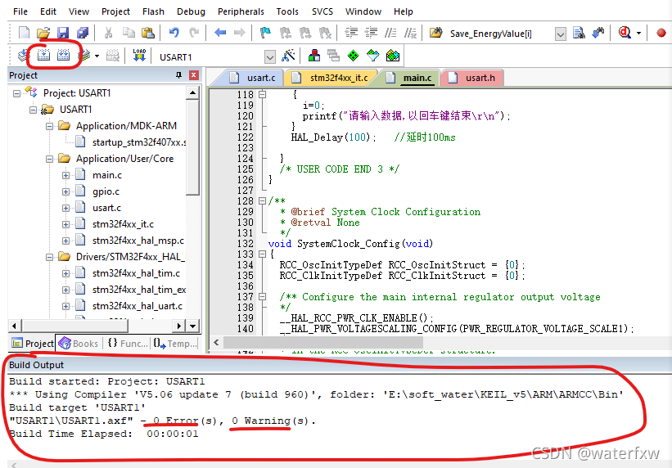Switch to the Templates panel tab
The width and height of the screenshot is (672, 468).
pyautogui.click(x=175, y=344)
